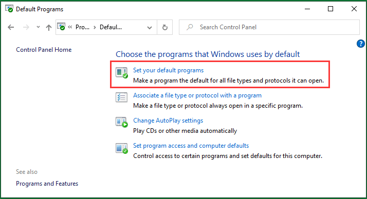This screenshot has height=199, width=367.
Task: Open Set your default programs link
Action: point(168,70)
